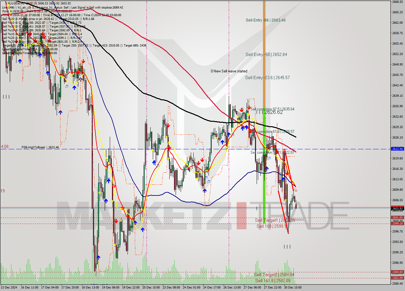The image size is (405, 291).
Task: Click the 2622.46 boxed price tag on axis
Action: pos(397,149)
